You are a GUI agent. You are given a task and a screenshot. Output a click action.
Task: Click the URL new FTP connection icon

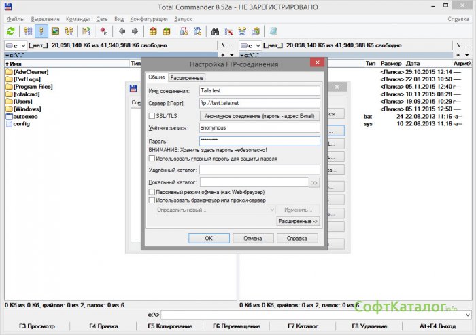197,31
